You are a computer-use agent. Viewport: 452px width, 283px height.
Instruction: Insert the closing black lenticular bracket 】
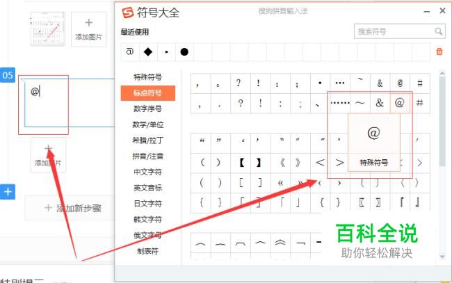click(261, 163)
